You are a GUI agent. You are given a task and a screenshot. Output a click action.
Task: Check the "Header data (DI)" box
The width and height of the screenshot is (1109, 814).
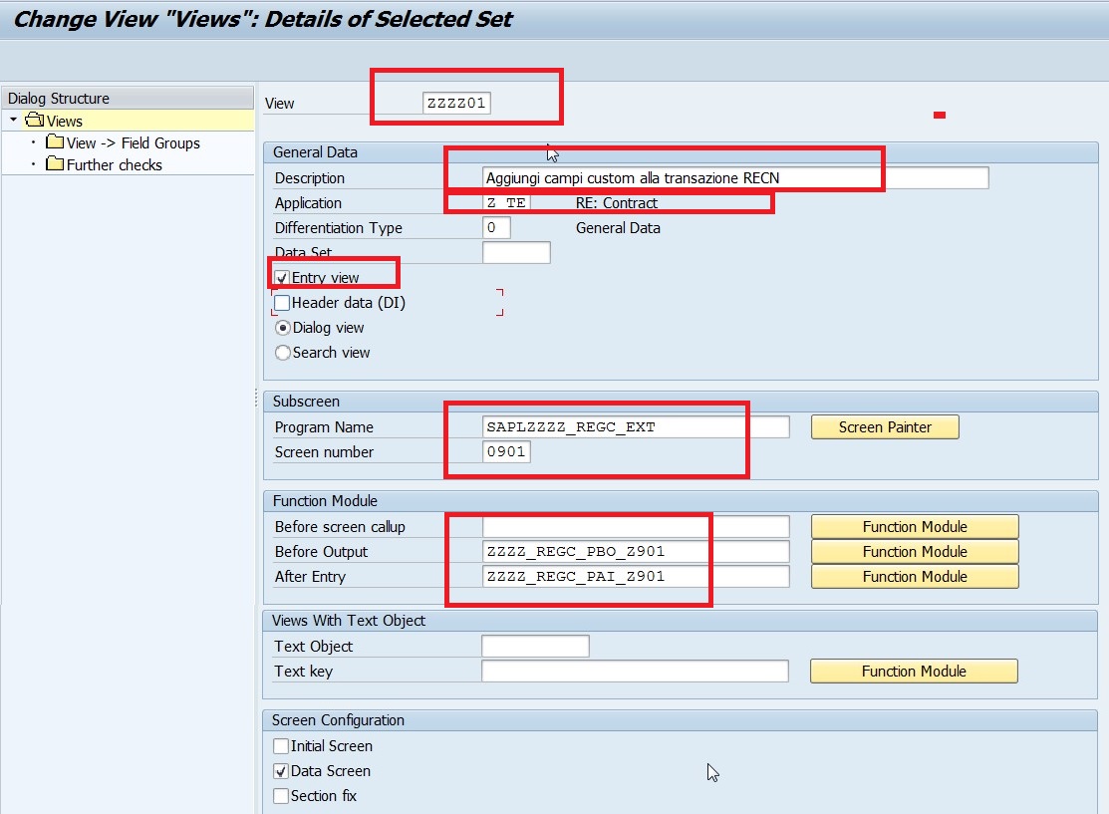pos(281,302)
